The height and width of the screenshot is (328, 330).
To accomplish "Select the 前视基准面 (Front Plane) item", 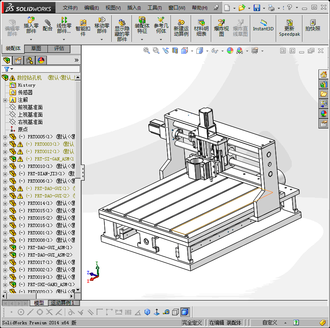I will (30, 107).
